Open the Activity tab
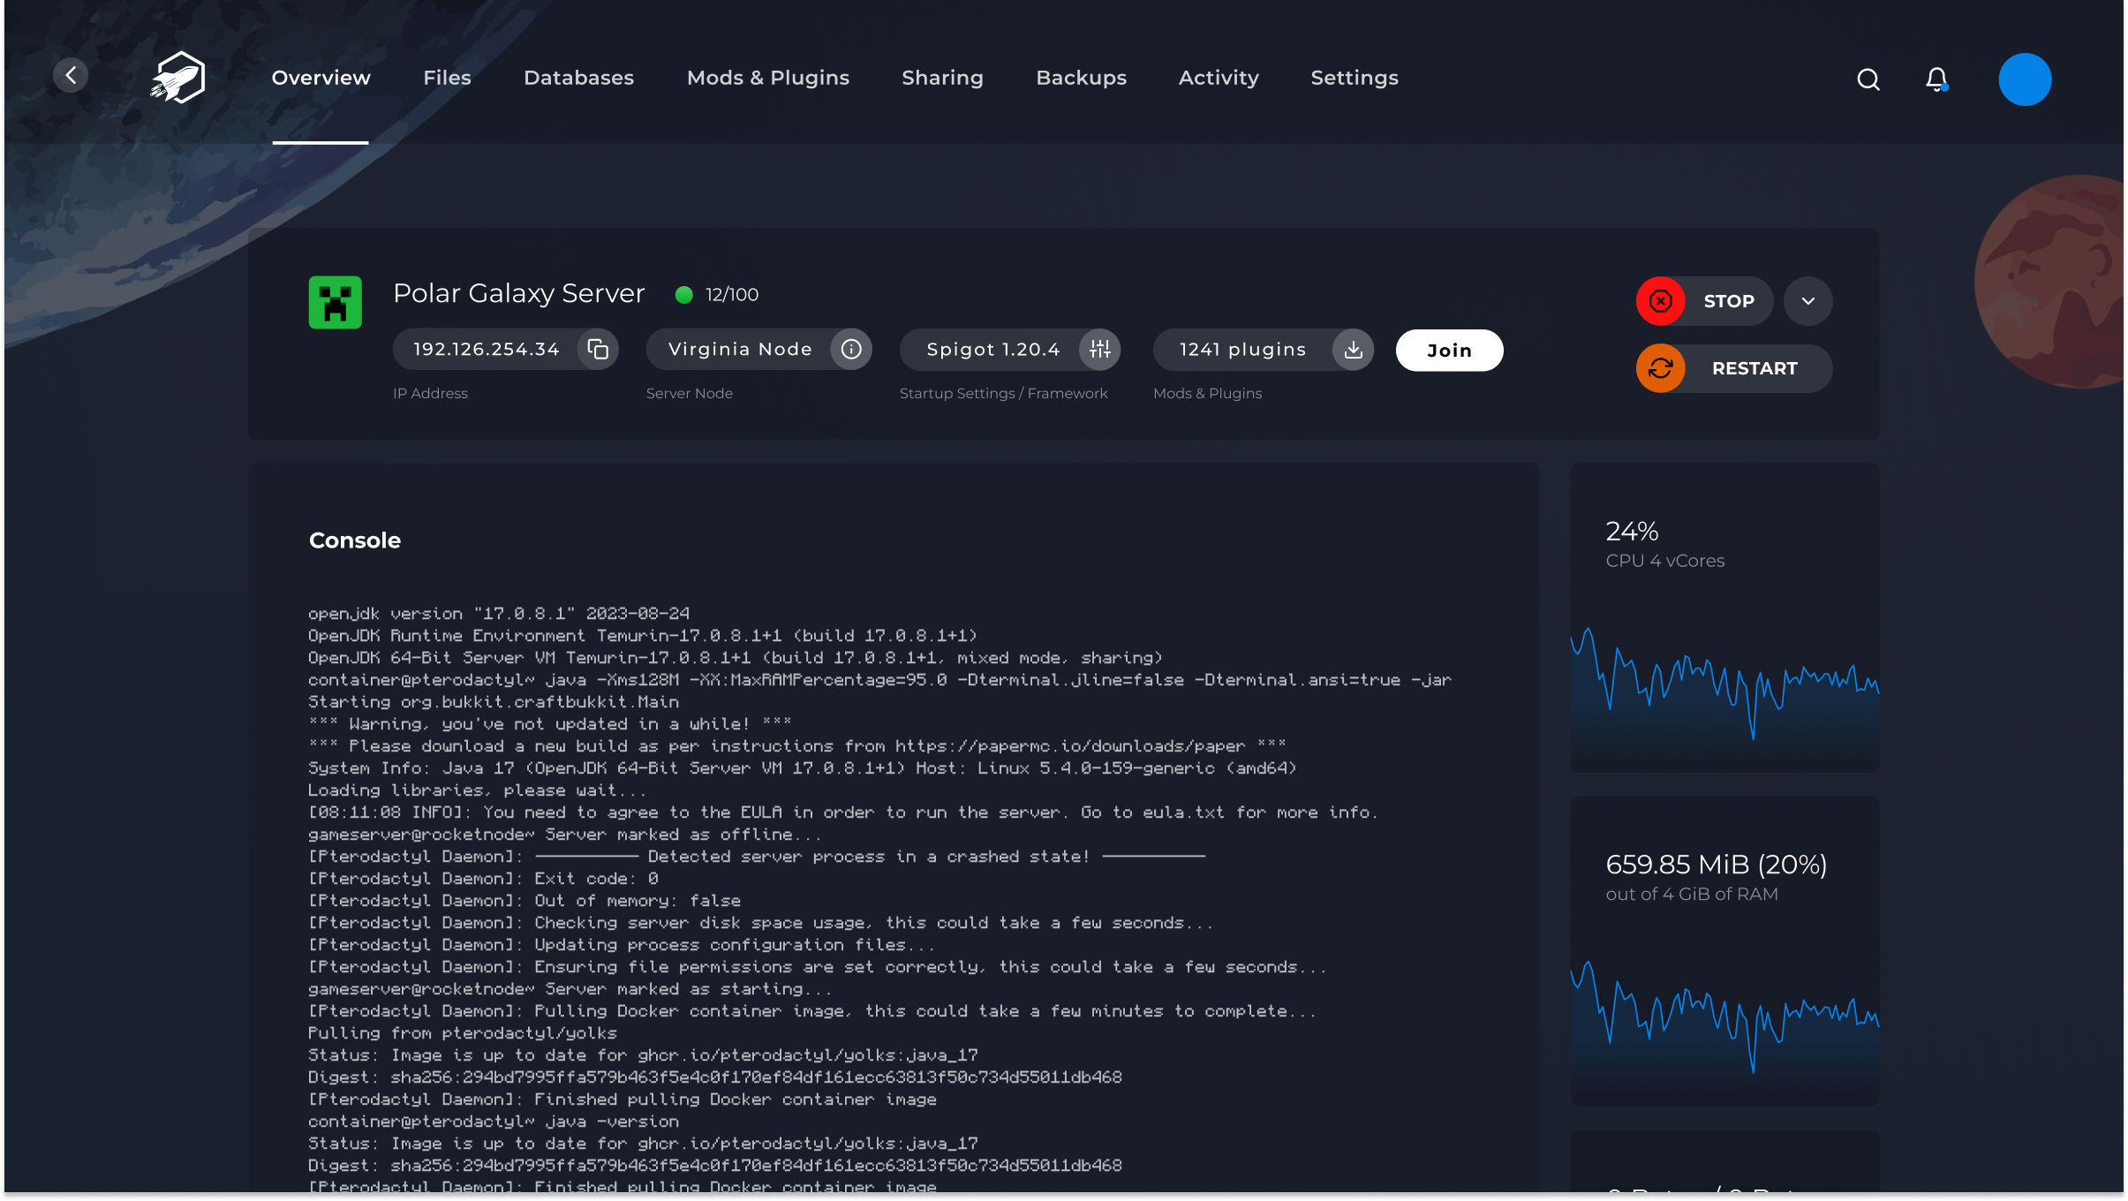The height and width of the screenshot is (1201, 2128). 1218,78
